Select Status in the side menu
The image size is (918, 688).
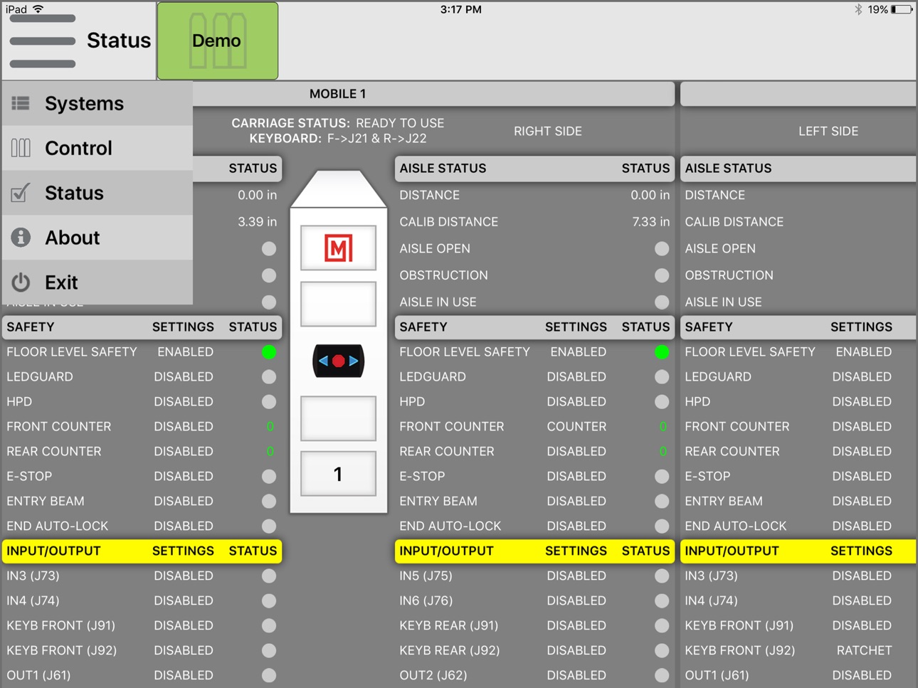[97, 193]
